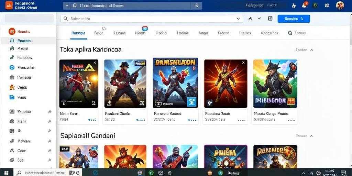Viewport: 352px width, 176px height.
Task: Open the Raslars Oharle game thumbnail
Action: pos(125,84)
